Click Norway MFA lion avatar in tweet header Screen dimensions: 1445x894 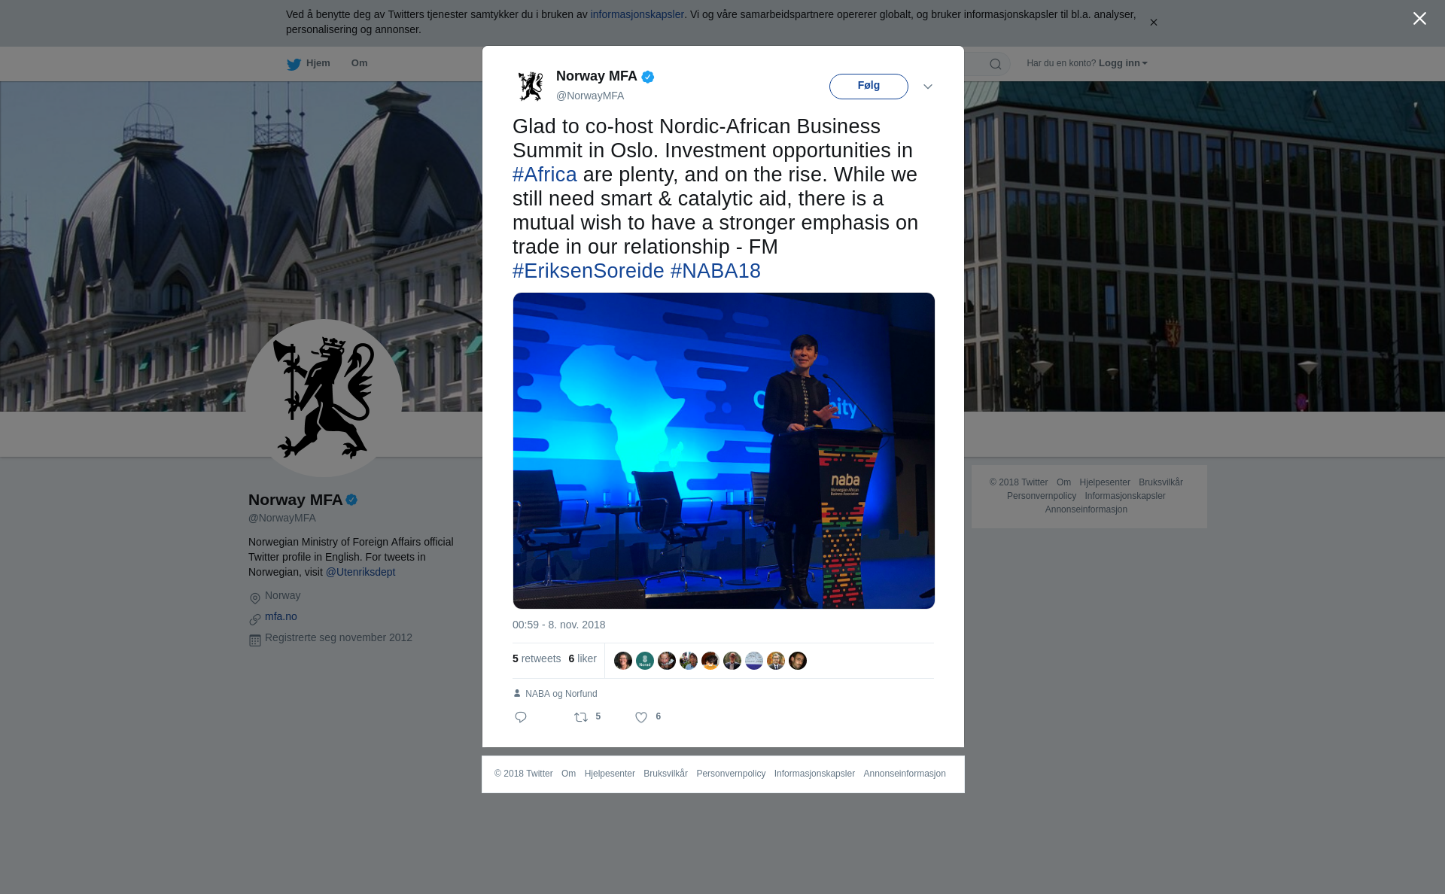coord(531,86)
